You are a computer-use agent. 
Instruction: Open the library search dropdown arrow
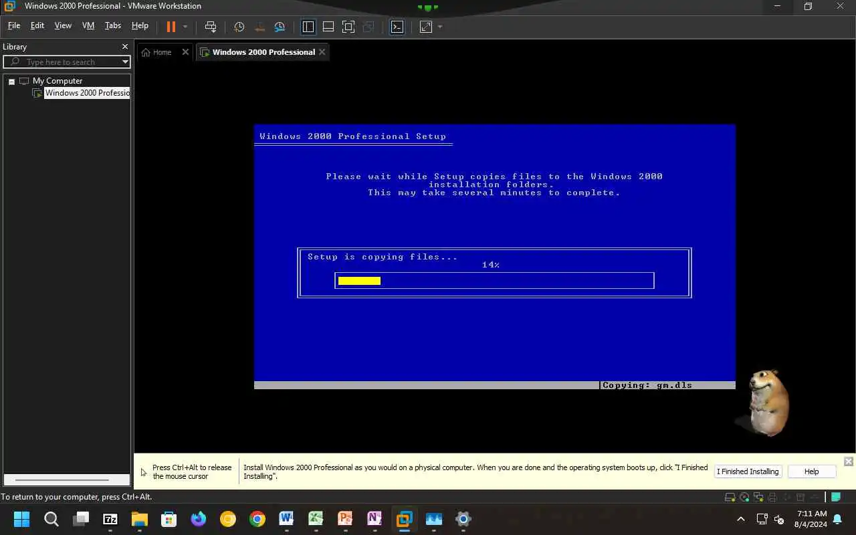[x=125, y=62]
